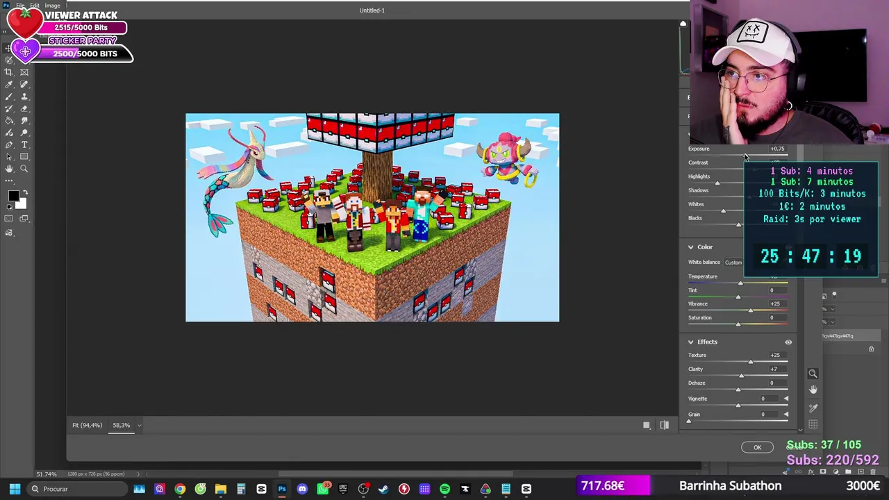Select the Zoom tool in left toolbar
The height and width of the screenshot is (500, 889).
coord(24,169)
